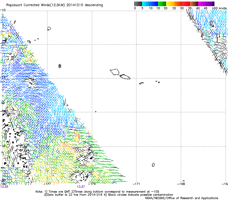Click the cyan-to-blue 5–15 knots color bar segment
228x200 pixels.
point(150,4)
